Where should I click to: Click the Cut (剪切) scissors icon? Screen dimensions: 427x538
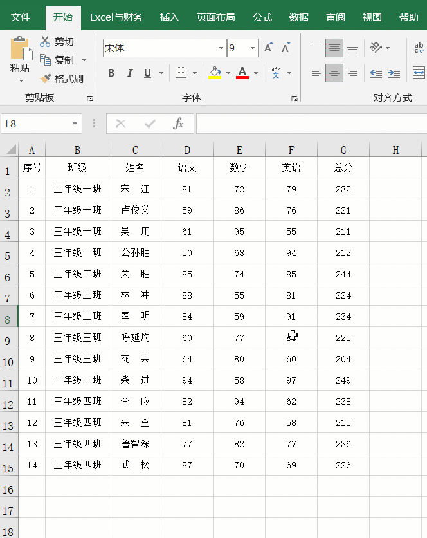[45, 42]
